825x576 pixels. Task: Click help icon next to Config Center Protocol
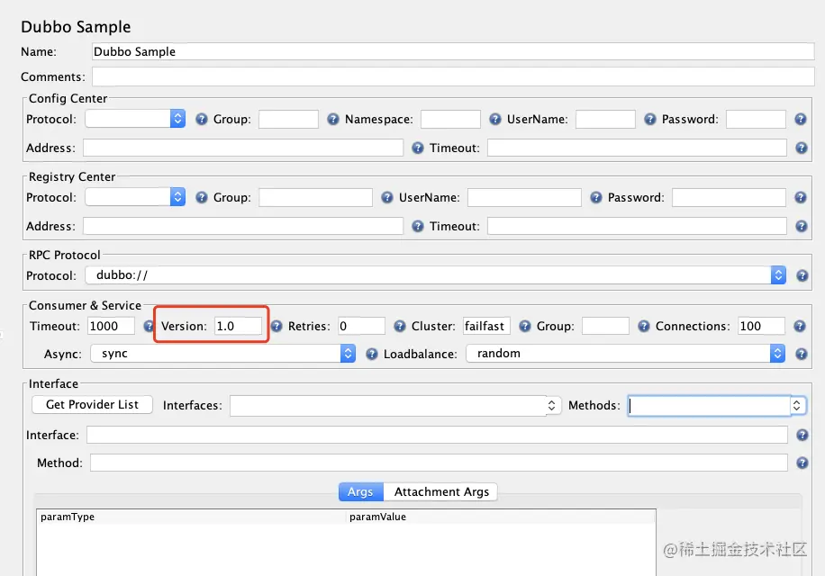click(x=202, y=120)
